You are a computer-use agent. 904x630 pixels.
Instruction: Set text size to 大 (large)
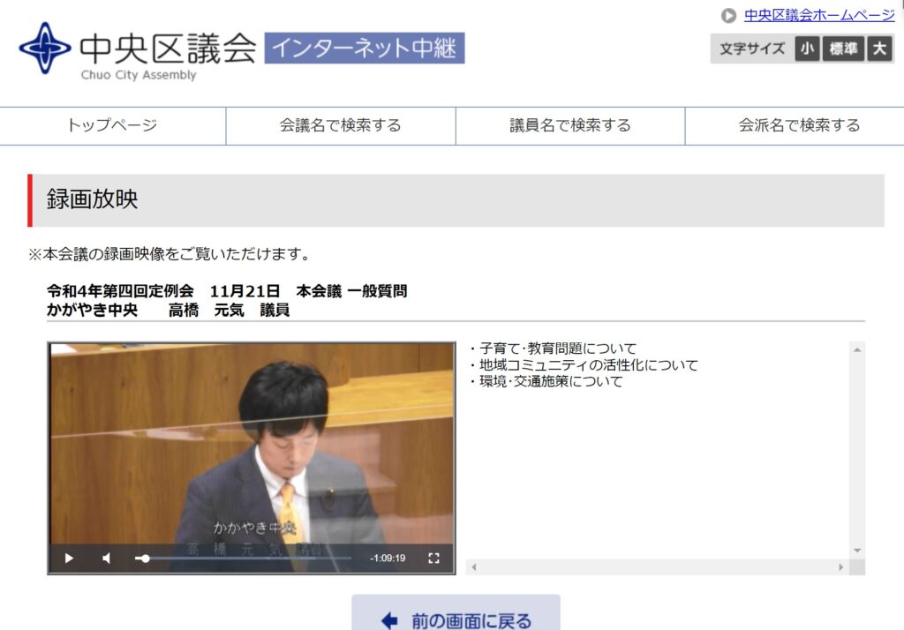(x=879, y=49)
